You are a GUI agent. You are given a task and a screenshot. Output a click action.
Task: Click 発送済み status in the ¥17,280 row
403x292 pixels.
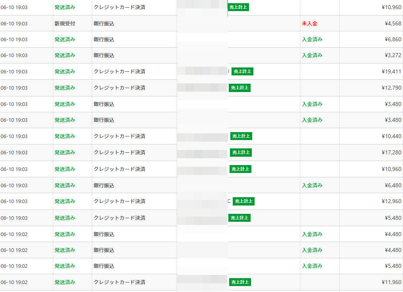coord(65,152)
